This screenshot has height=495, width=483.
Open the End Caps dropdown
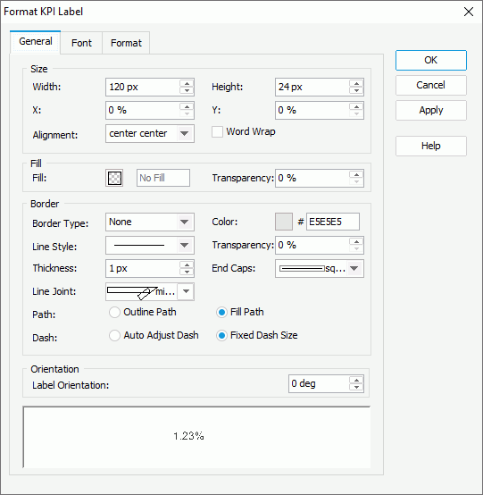click(x=320, y=269)
